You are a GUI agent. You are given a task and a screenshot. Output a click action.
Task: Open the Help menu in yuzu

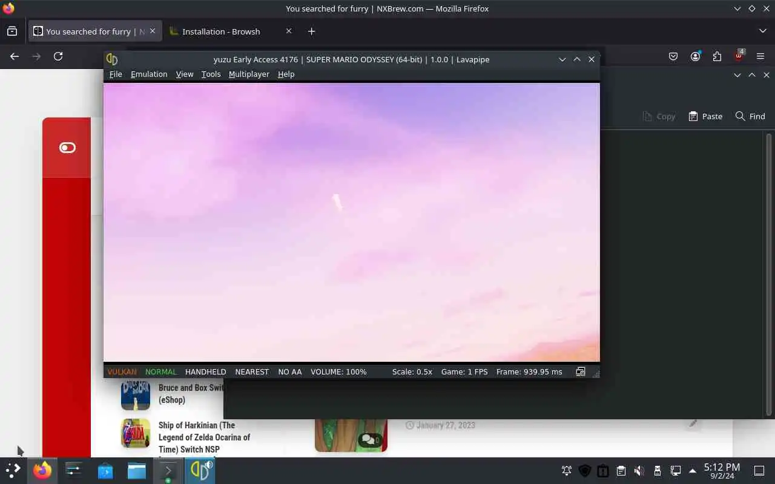286,74
